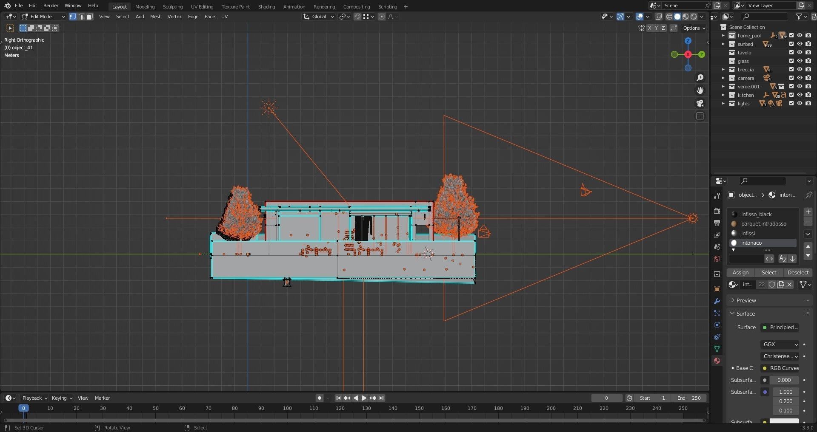
Task: Switch perspective/orthographic grid gizmo
Action: tap(700, 116)
